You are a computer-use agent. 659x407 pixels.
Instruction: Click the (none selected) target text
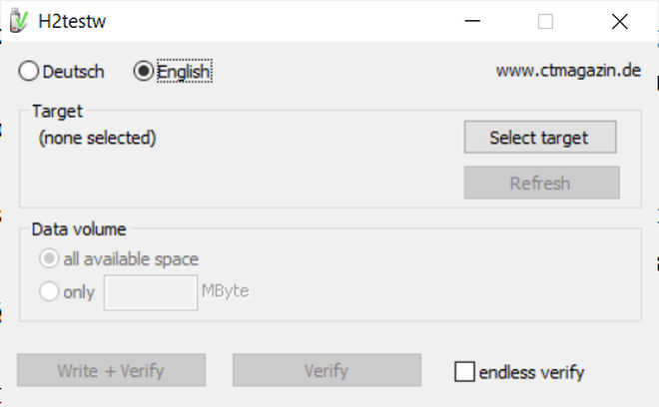pos(97,138)
